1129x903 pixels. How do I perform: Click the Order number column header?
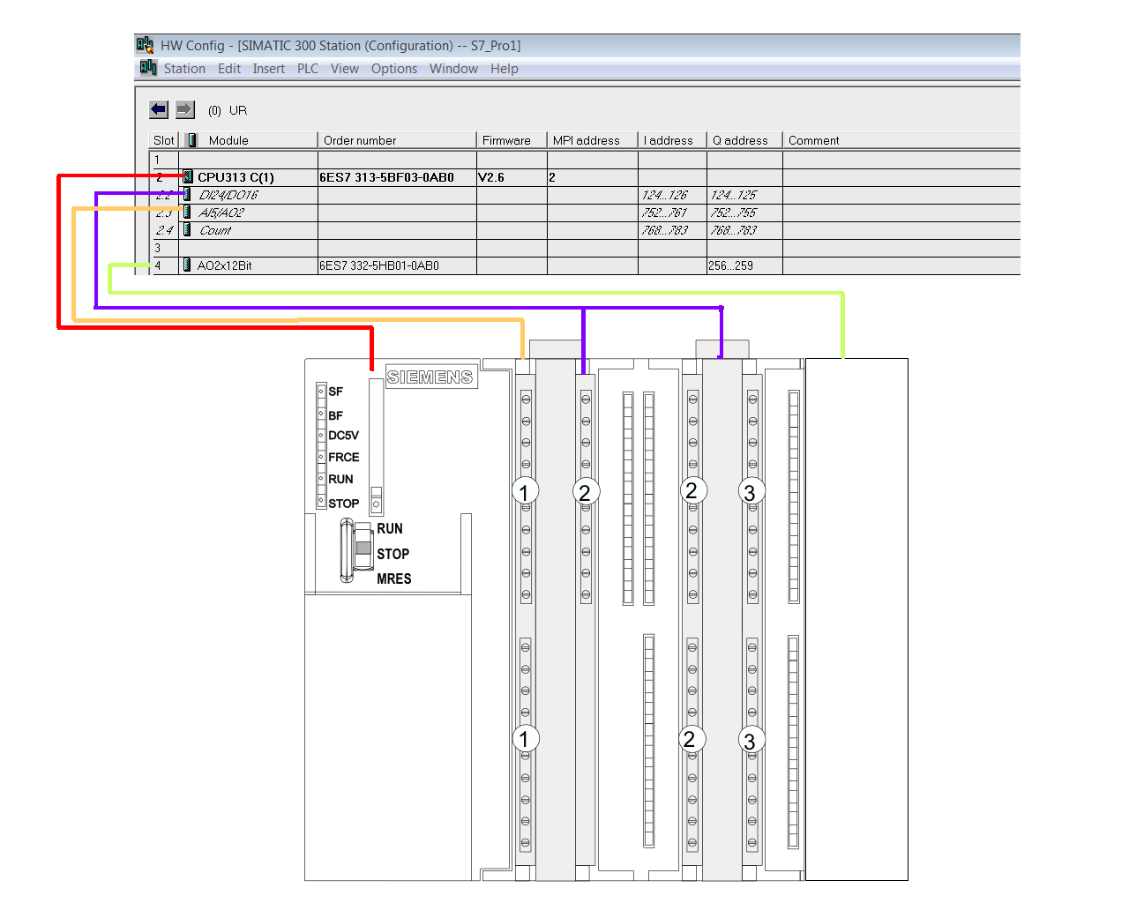[397, 140]
